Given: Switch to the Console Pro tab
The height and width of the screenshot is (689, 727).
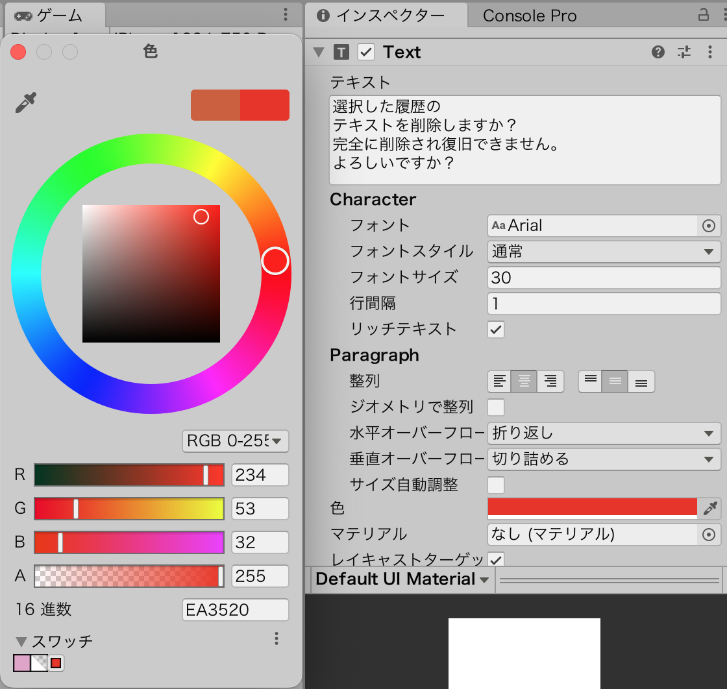Looking at the screenshot, I should (531, 16).
